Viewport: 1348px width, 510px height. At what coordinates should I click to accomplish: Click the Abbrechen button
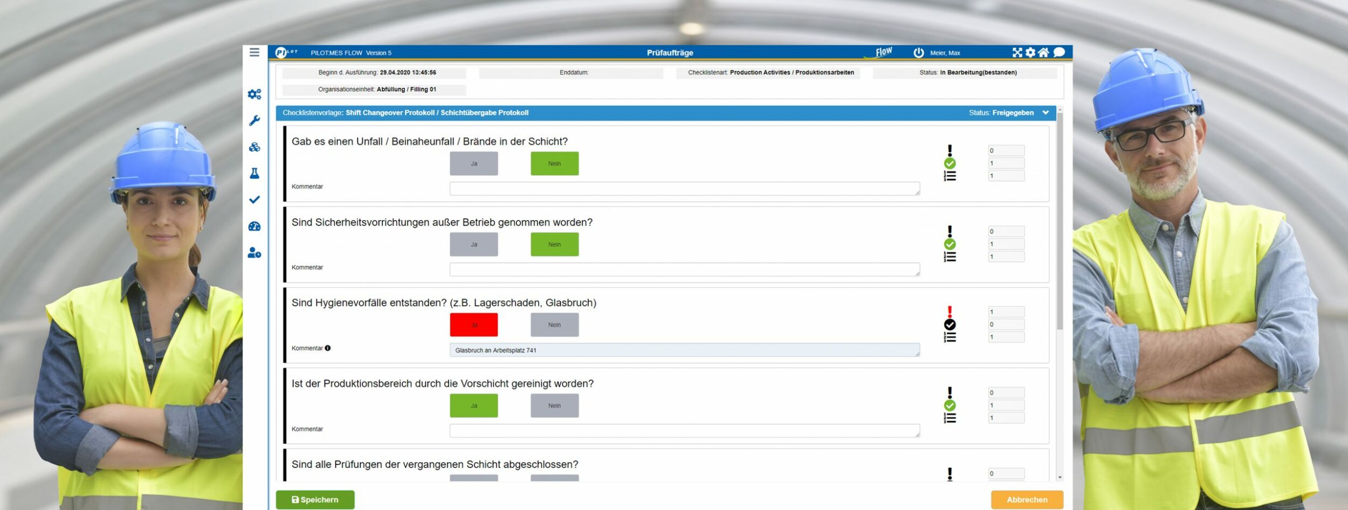coord(1027,500)
